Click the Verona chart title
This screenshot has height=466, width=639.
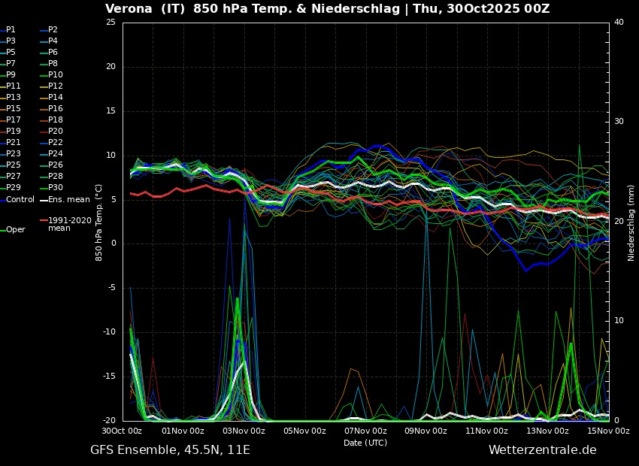pos(327,9)
